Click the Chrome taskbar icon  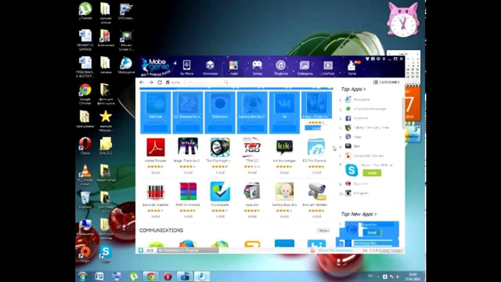point(150,276)
